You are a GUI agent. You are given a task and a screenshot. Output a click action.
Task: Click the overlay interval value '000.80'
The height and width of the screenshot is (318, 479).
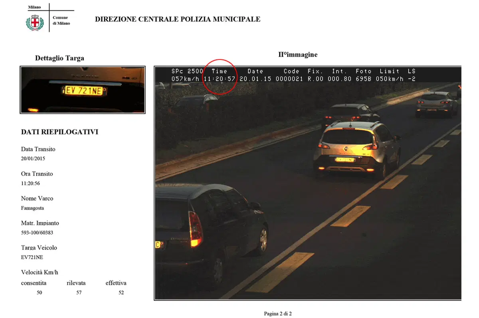coord(339,79)
